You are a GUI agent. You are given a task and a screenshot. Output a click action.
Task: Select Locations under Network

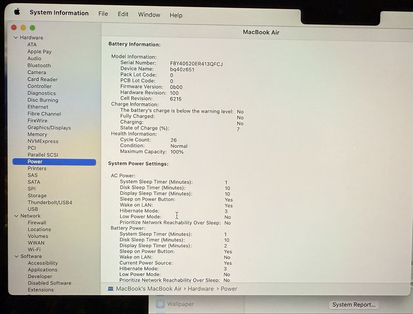tap(40, 230)
